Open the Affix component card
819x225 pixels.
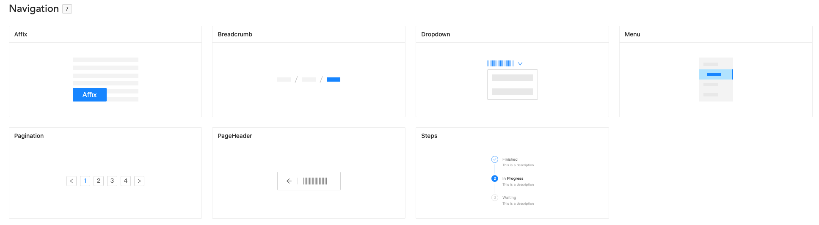[105, 71]
